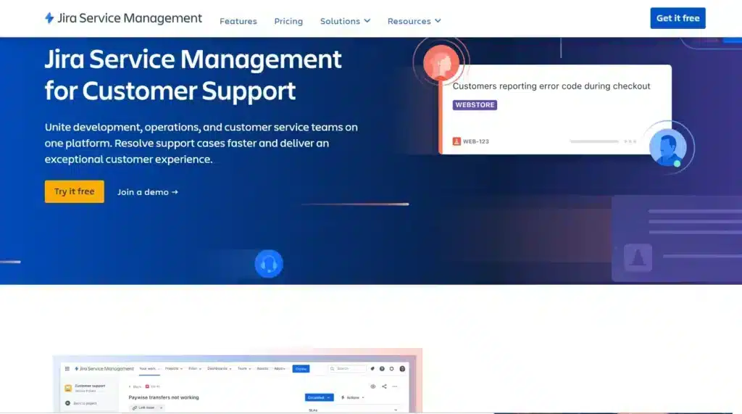This screenshot has width=742, height=414.
Task: Click 'Customers reporting error code during checkout' text
Action: [551, 86]
